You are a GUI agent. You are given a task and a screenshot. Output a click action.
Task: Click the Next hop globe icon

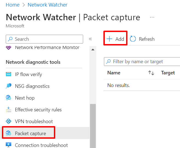[8, 98]
